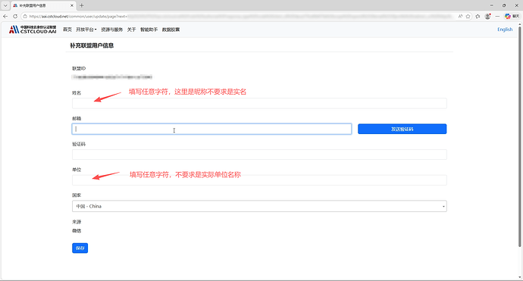Click the scrollbar up arrow
This screenshot has height=281, width=523.
pos(520,24)
